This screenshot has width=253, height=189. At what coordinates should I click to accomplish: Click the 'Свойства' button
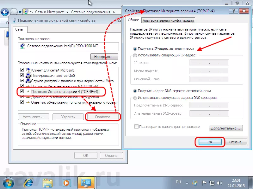(102, 117)
